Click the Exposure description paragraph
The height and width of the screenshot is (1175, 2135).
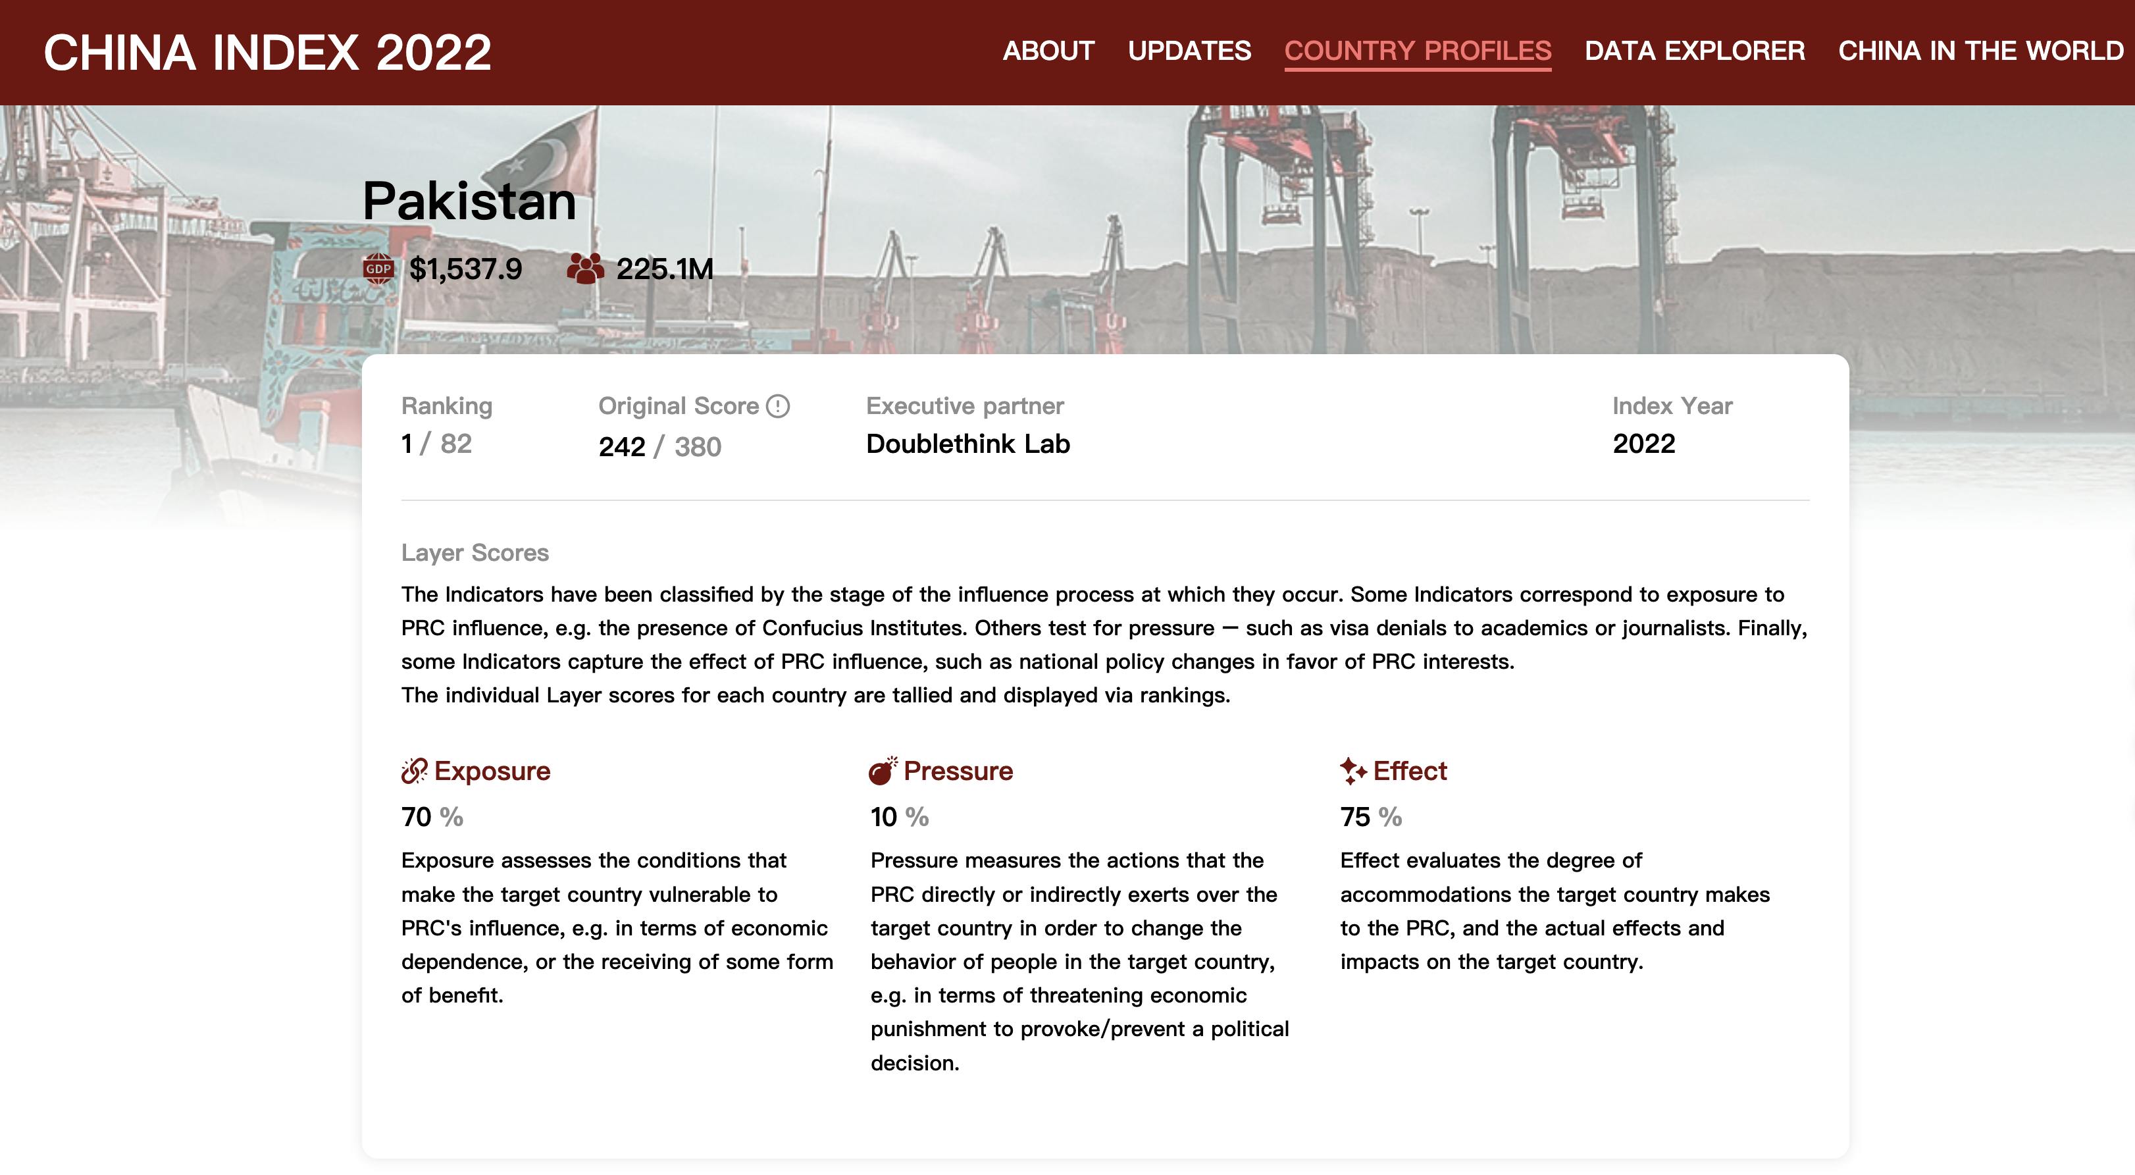pos(617,928)
